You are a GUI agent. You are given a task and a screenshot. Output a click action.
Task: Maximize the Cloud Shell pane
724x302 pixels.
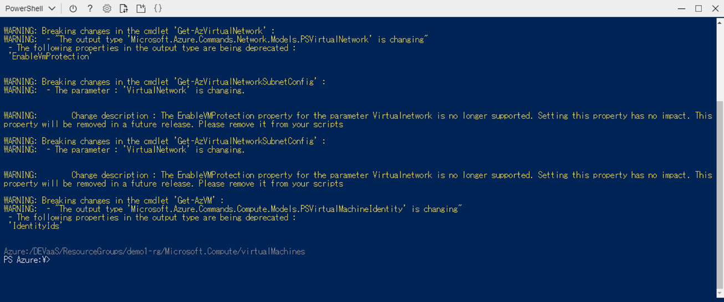coord(698,8)
